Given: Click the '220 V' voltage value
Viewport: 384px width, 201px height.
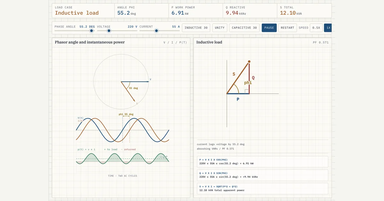Looking at the screenshot, I should pyautogui.click(x=132, y=27).
